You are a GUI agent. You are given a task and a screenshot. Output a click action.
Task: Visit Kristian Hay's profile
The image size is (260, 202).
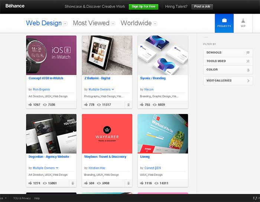(97, 168)
